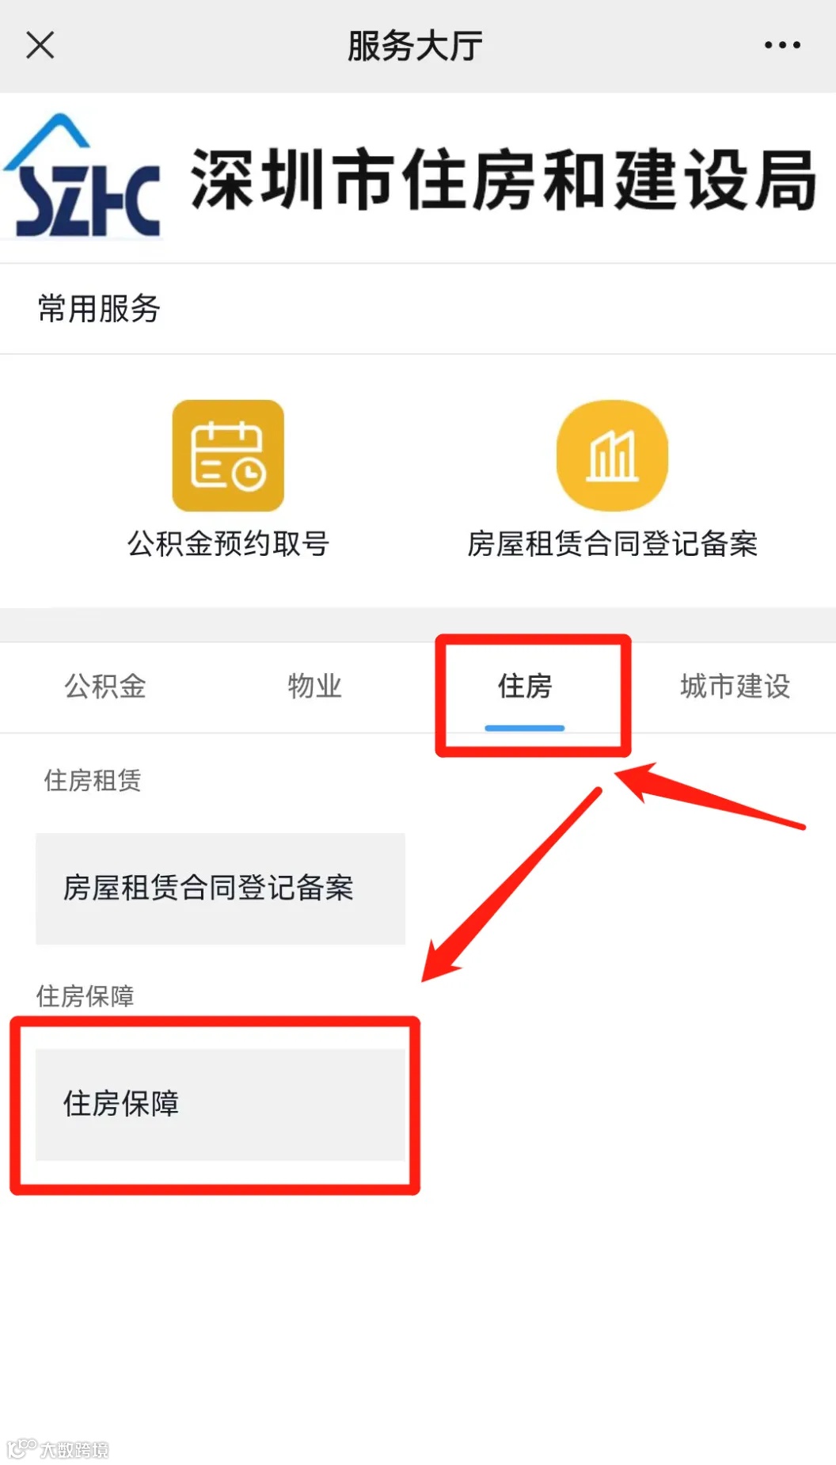Click the SZHC logo image
Screen dimensions: 836x1465
[83, 176]
